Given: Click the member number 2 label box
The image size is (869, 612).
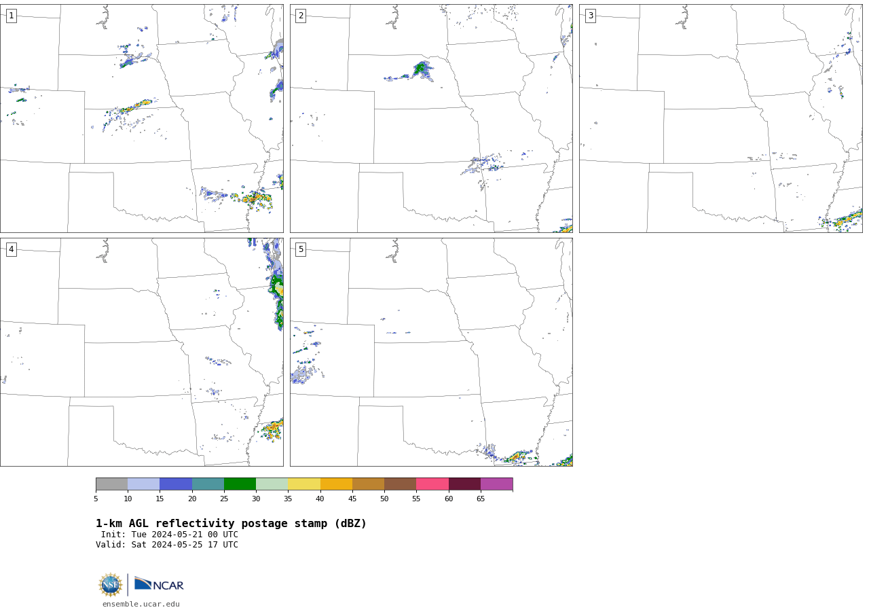Looking at the screenshot, I should (301, 16).
